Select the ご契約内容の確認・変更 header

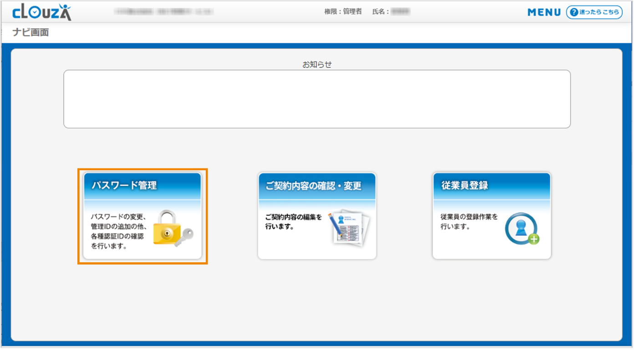click(313, 186)
